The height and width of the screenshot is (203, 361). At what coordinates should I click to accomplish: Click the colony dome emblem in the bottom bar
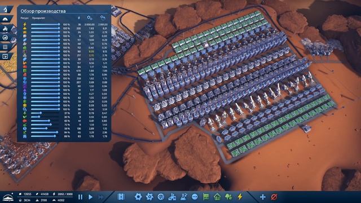point(8,197)
